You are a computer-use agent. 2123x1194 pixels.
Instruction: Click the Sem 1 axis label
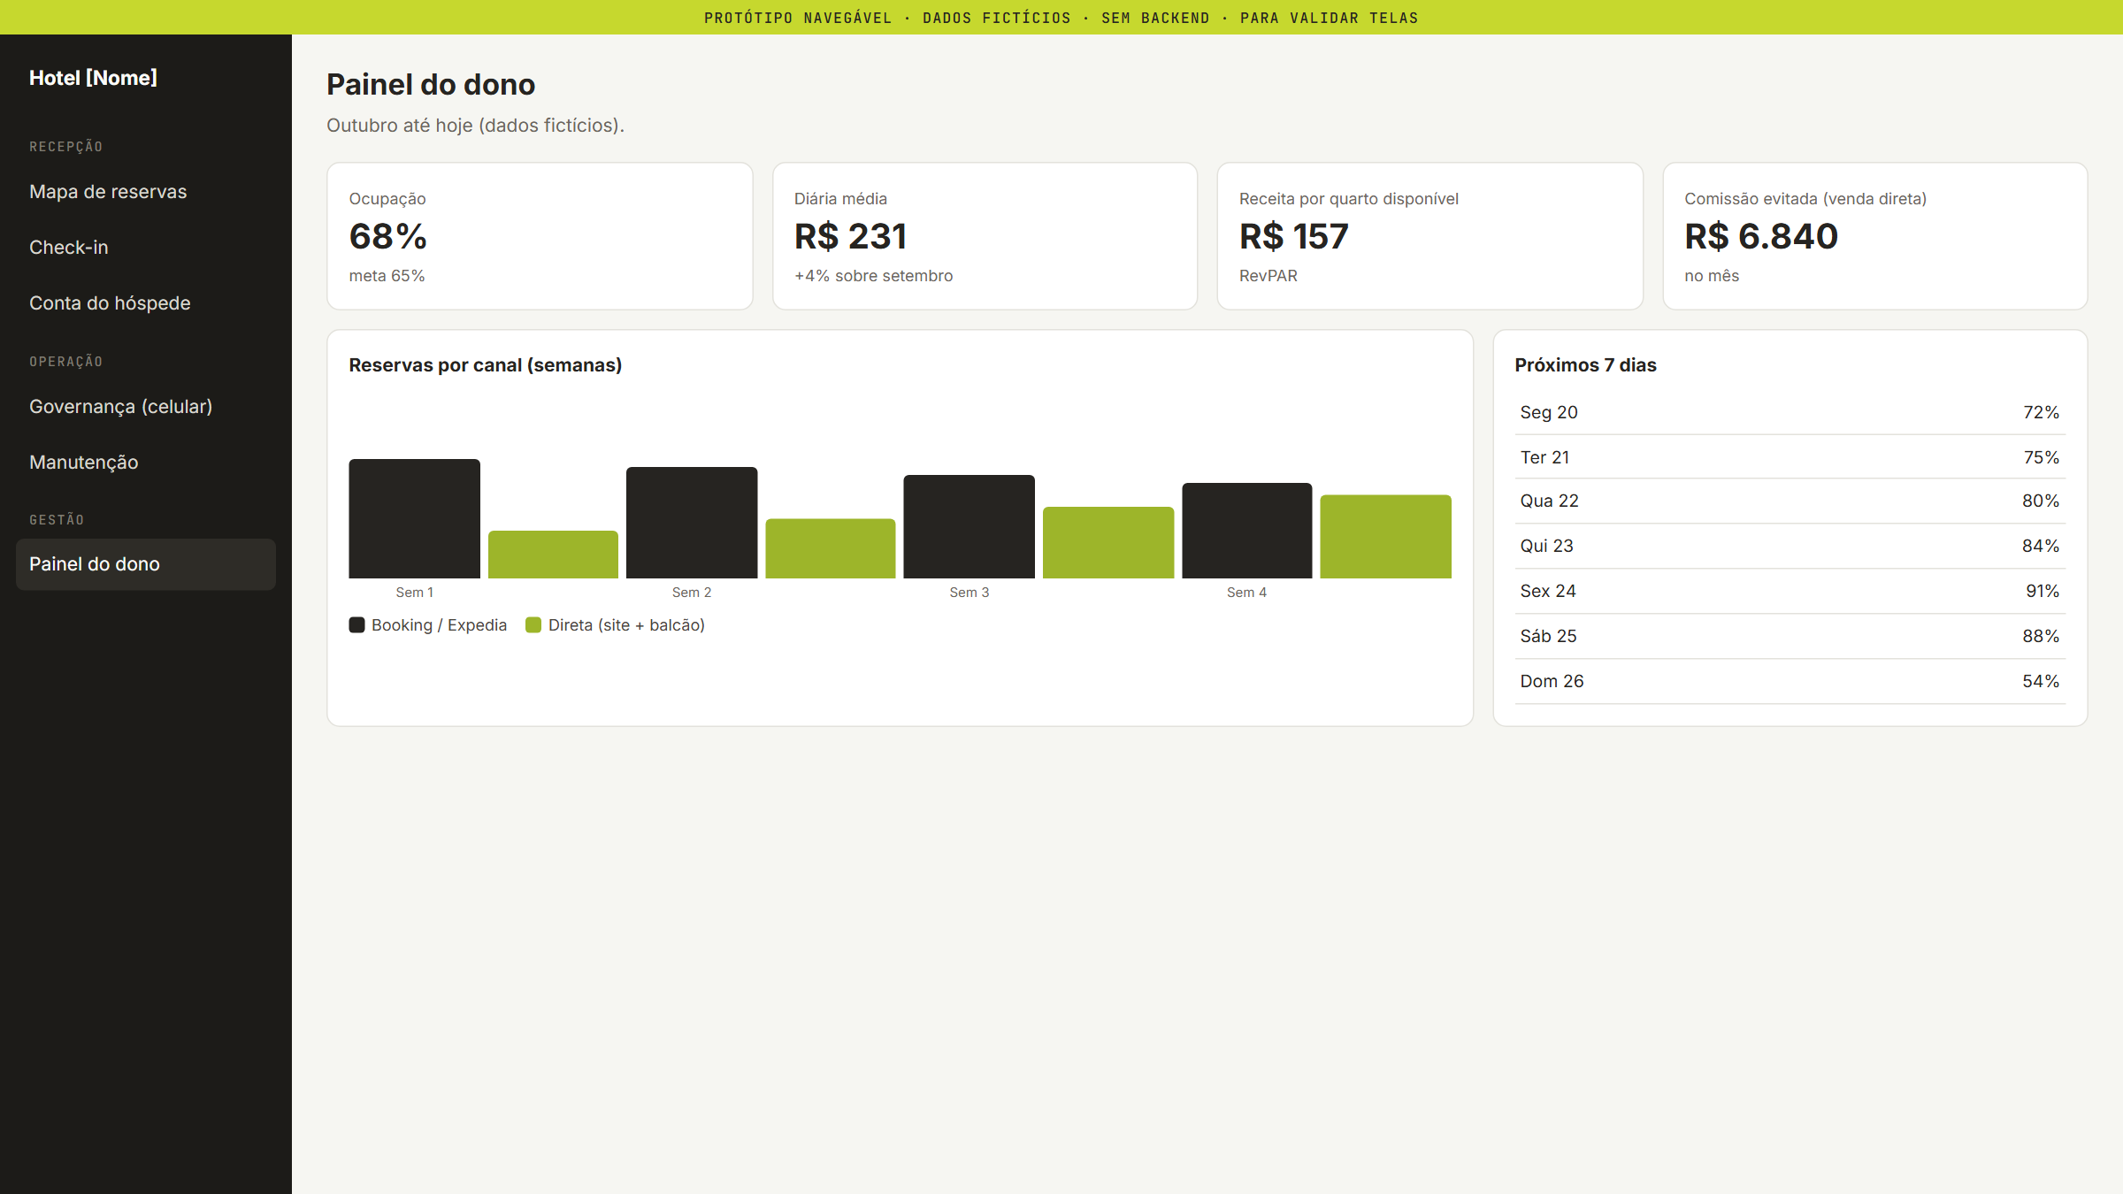[x=415, y=593]
